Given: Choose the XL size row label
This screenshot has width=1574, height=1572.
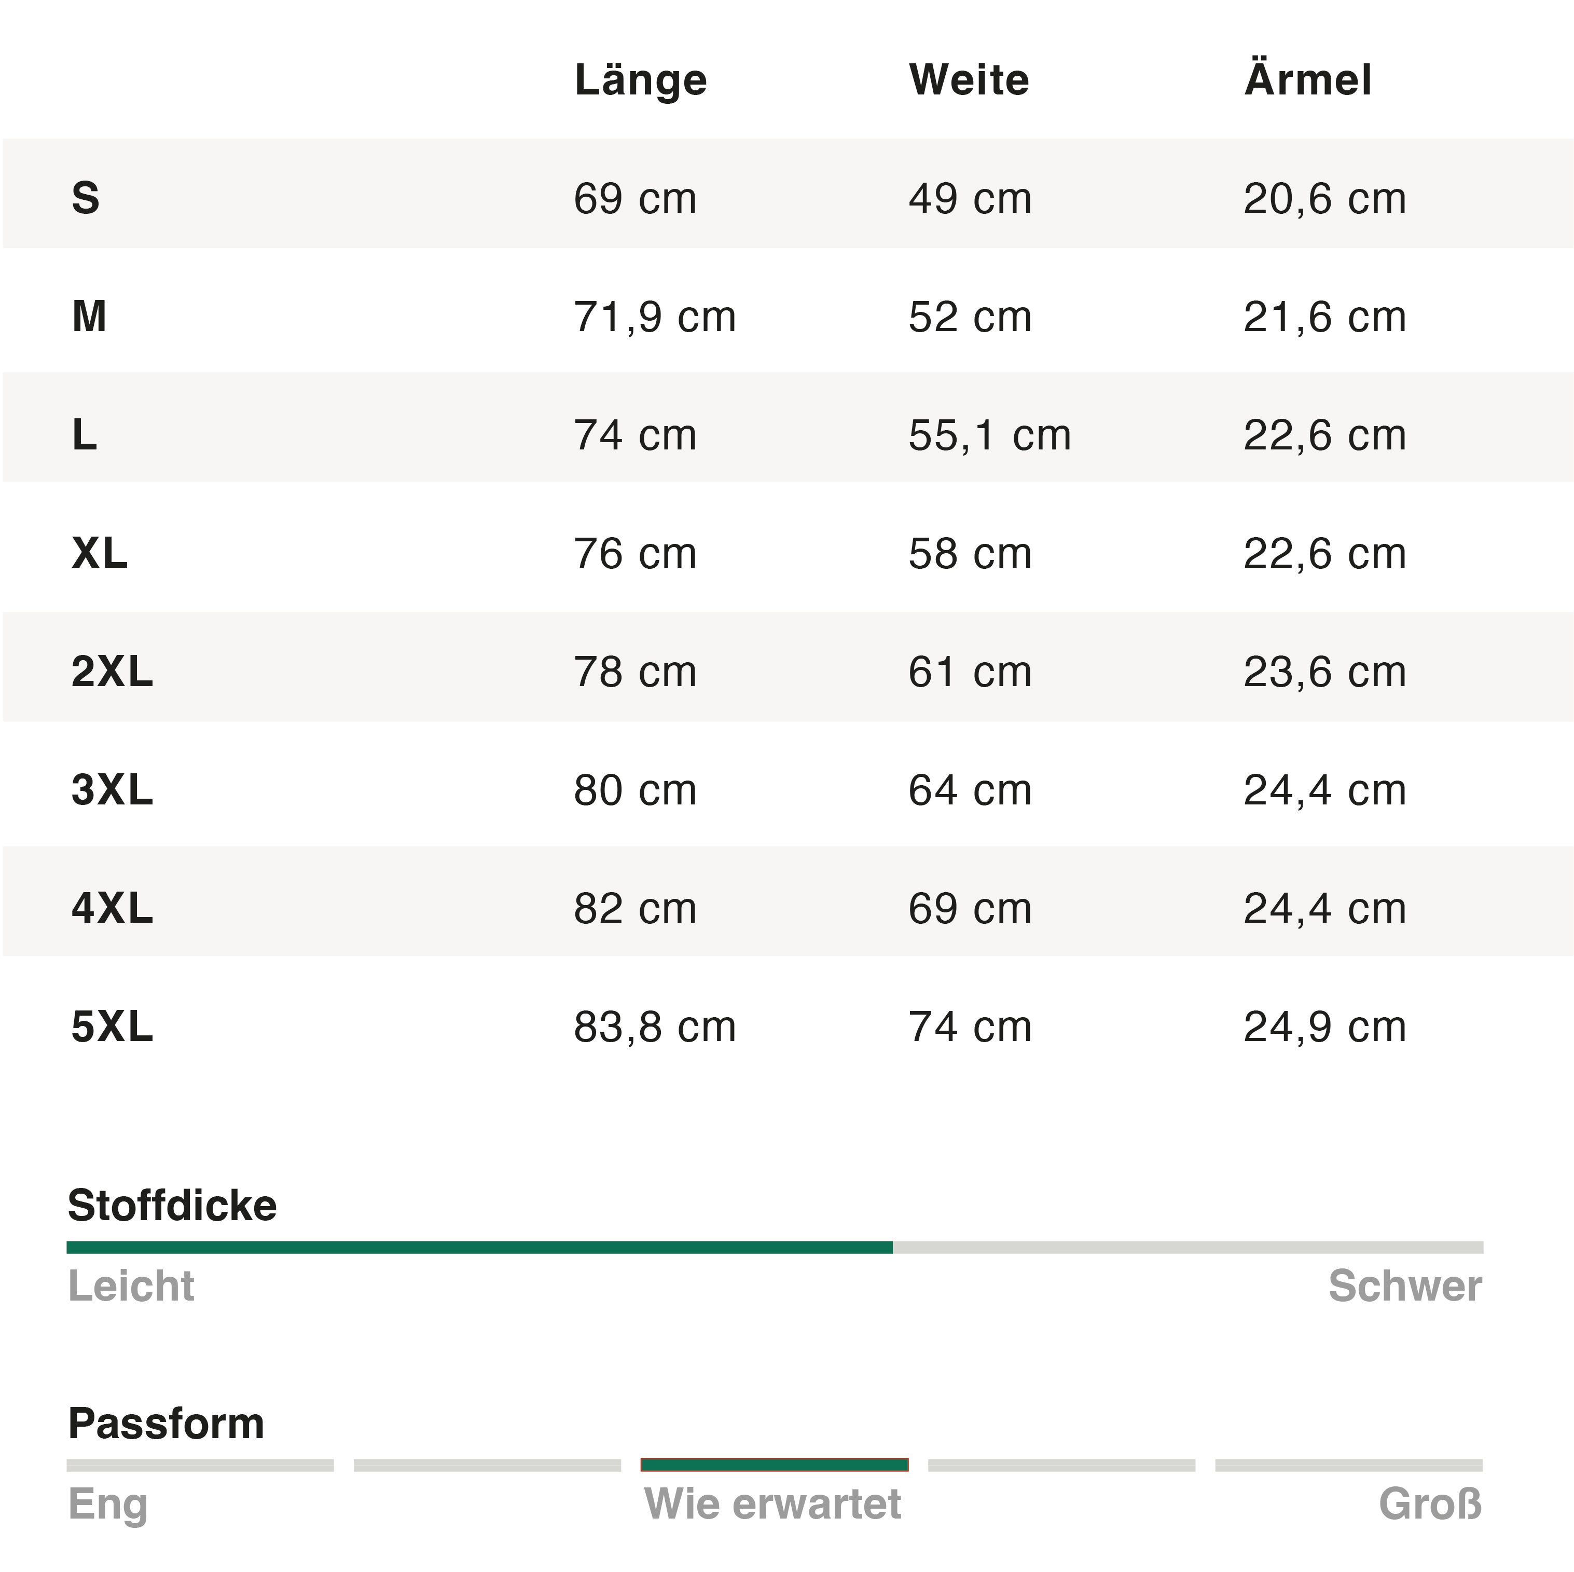Looking at the screenshot, I should tap(100, 553).
